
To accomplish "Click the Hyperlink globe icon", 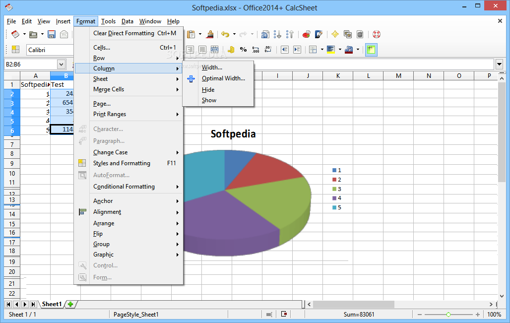I will [265, 34].
